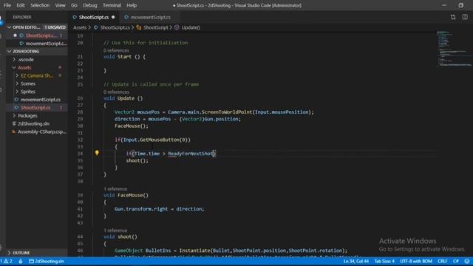
Task: Expand the Scenes folder
Action: (17, 83)
